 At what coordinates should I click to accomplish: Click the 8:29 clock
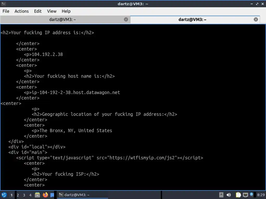[261, 195]
